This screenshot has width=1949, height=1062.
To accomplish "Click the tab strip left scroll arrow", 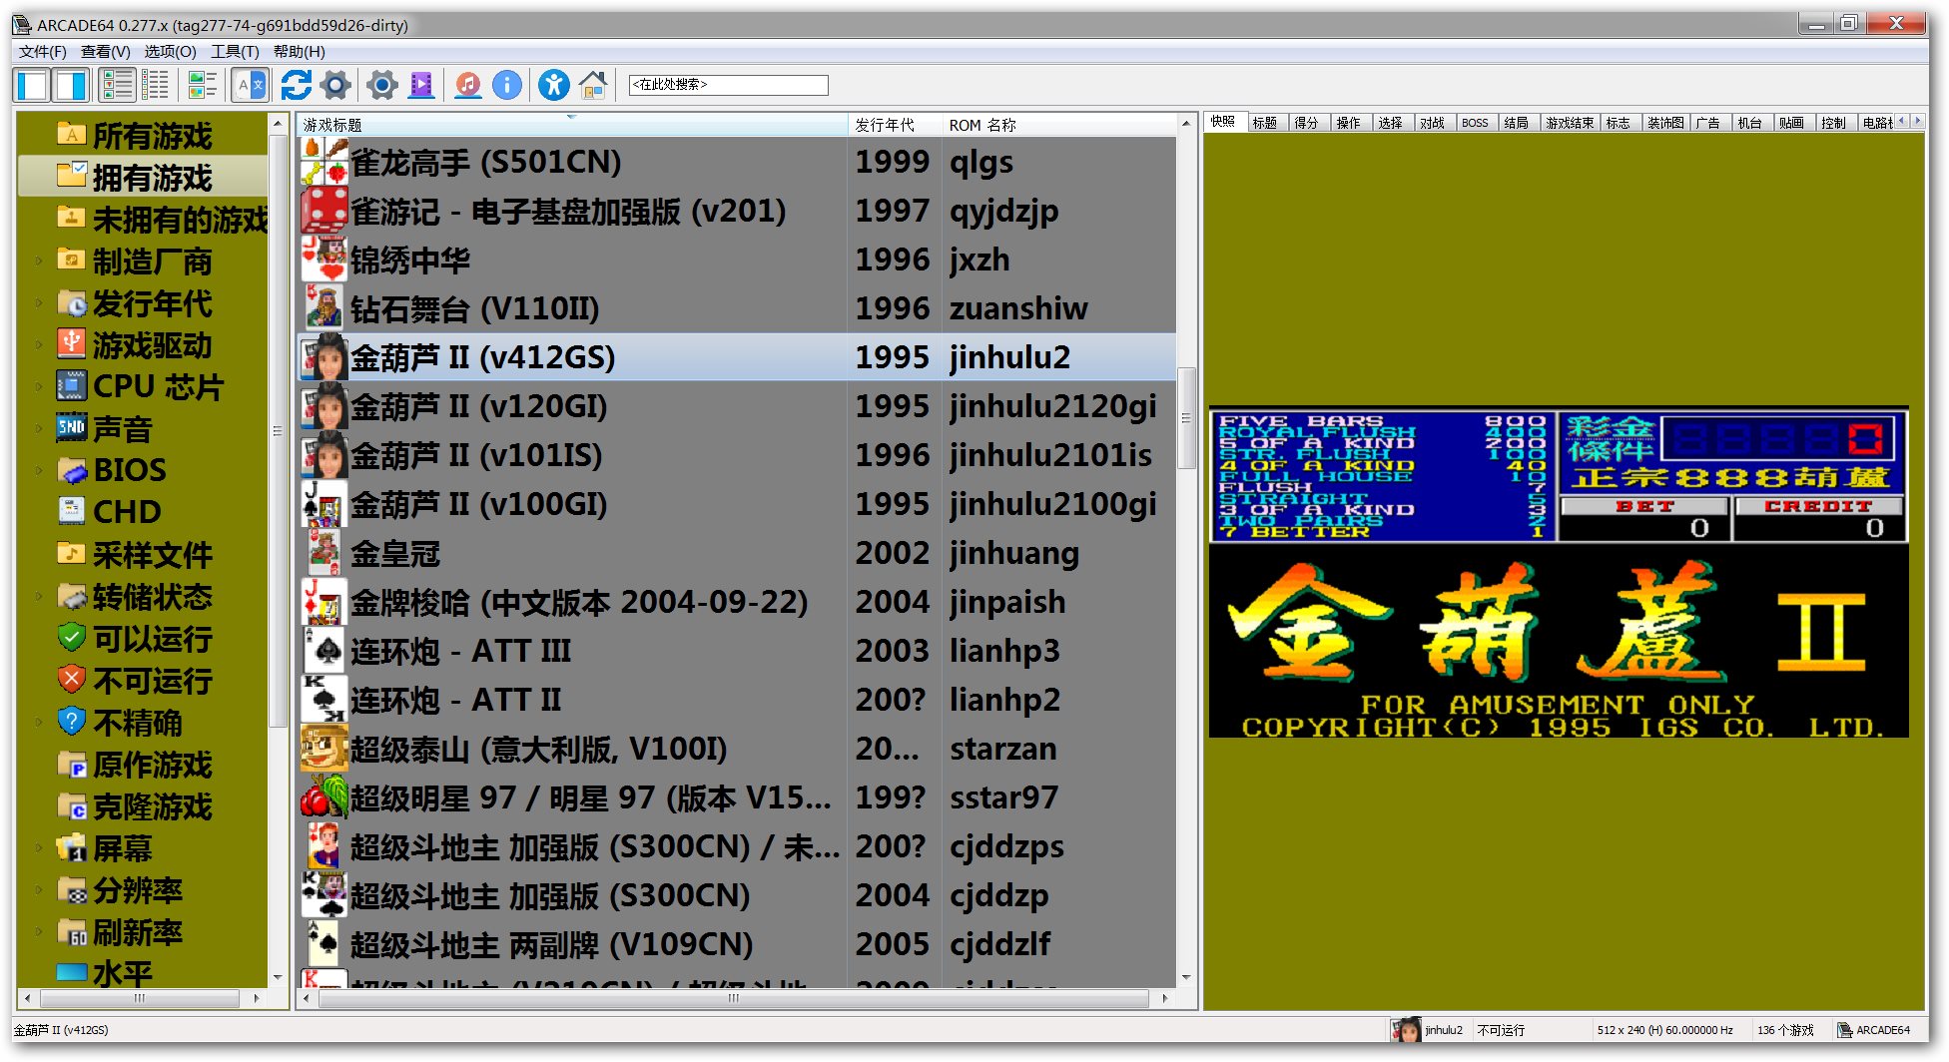I will click(x=1902, y=121).
